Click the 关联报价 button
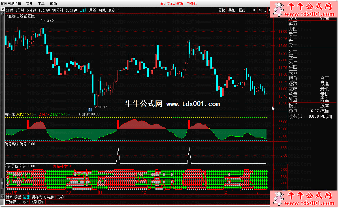This screenshot has height=208, width=339. click(x=37, y=202)
